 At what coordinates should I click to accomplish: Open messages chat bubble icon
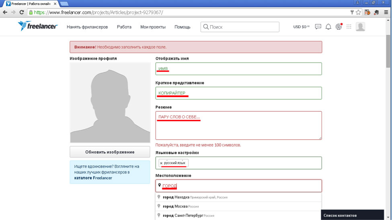(318, 27)
